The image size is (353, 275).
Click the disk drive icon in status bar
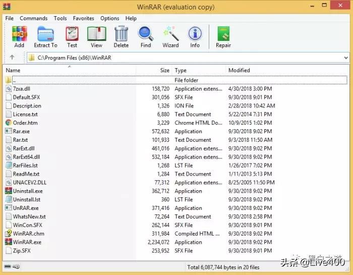click(8, 266)
